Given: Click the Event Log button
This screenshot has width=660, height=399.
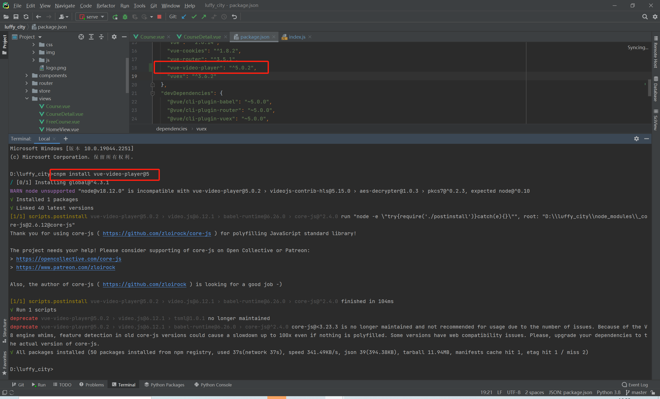Looking at the screenshot, I should click(635, 385).
